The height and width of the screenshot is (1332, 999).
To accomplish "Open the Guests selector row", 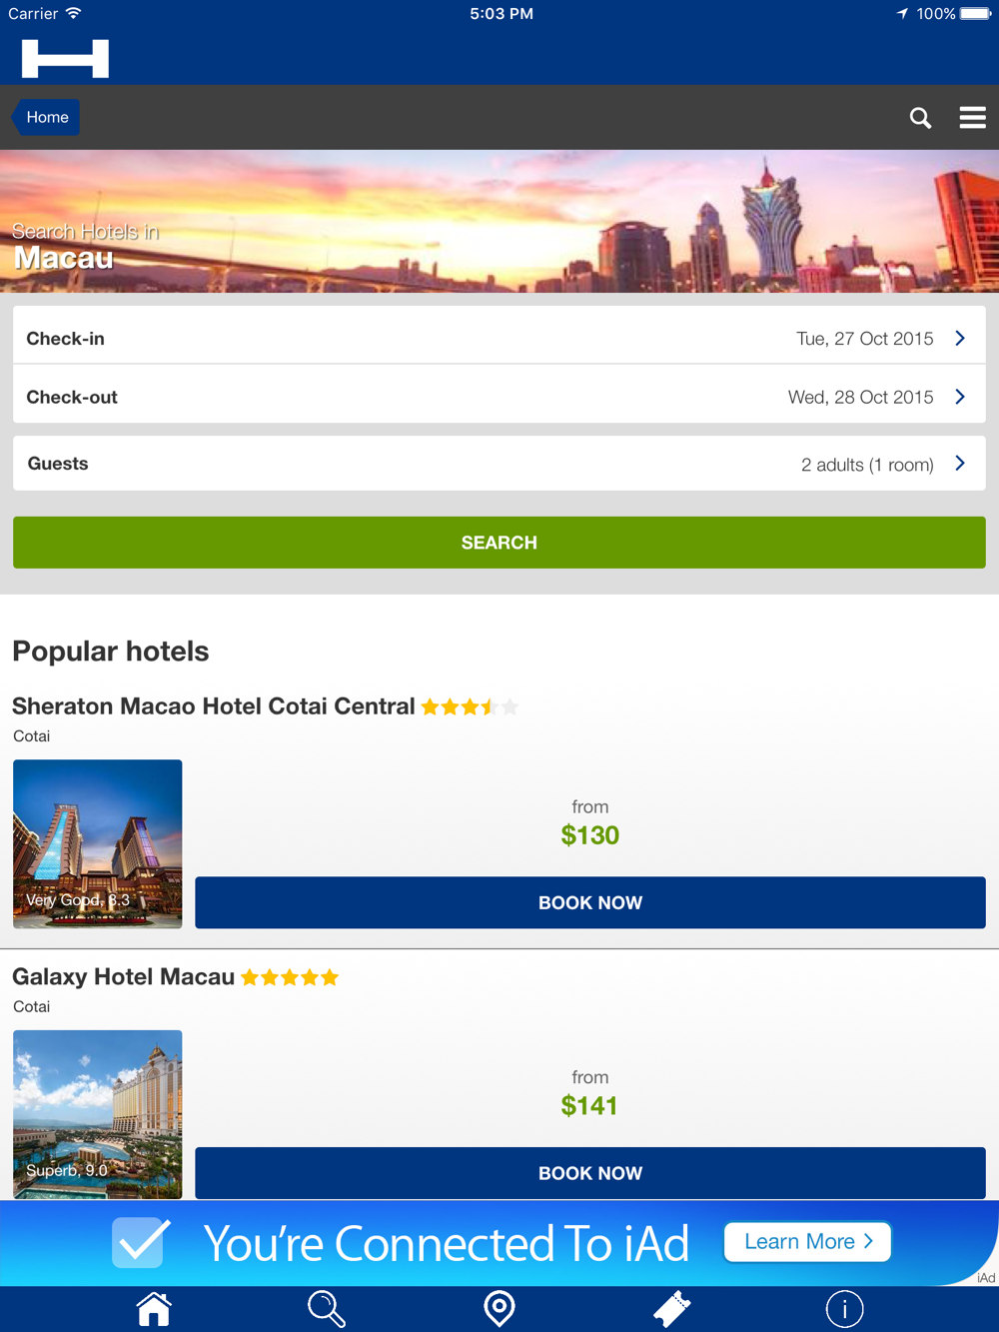I will (x=499, y=464).
